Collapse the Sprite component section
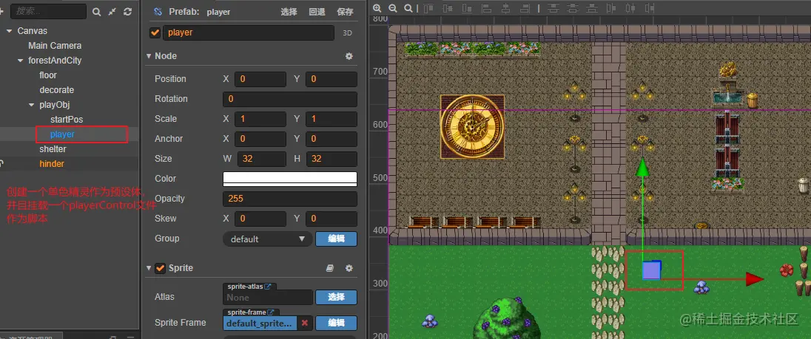Screen dimensions: 811x339 click(x=149, y=268)
